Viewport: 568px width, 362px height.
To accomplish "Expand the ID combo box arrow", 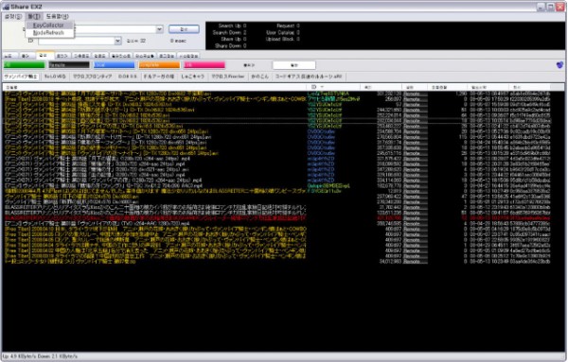I will [117, 41].
